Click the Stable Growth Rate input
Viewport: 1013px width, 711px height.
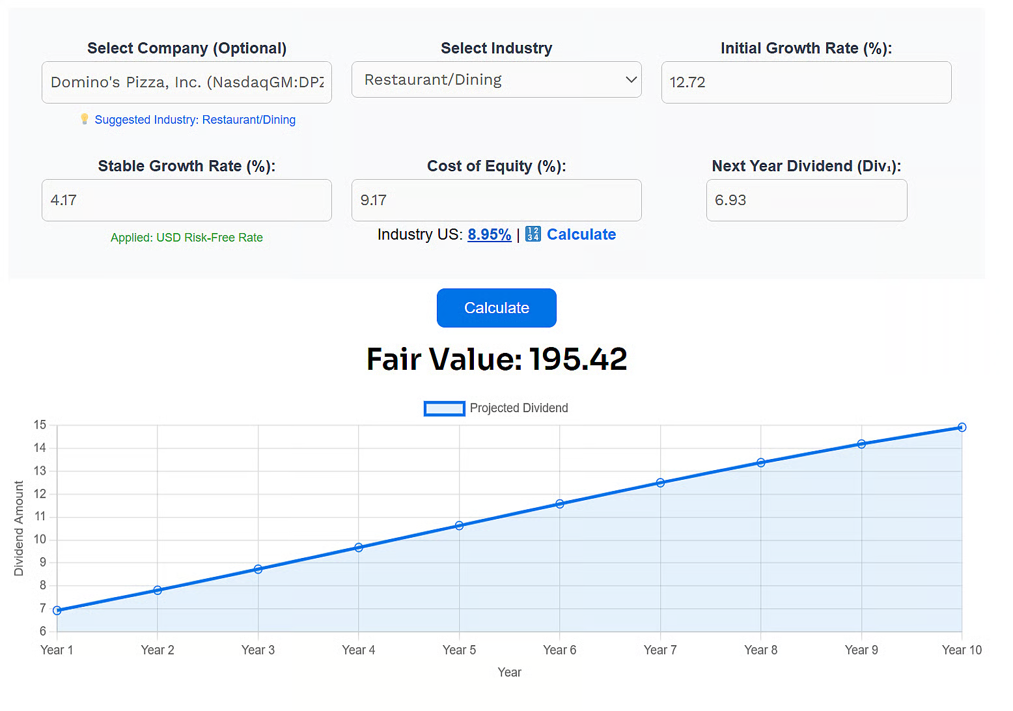pos(186,200)
